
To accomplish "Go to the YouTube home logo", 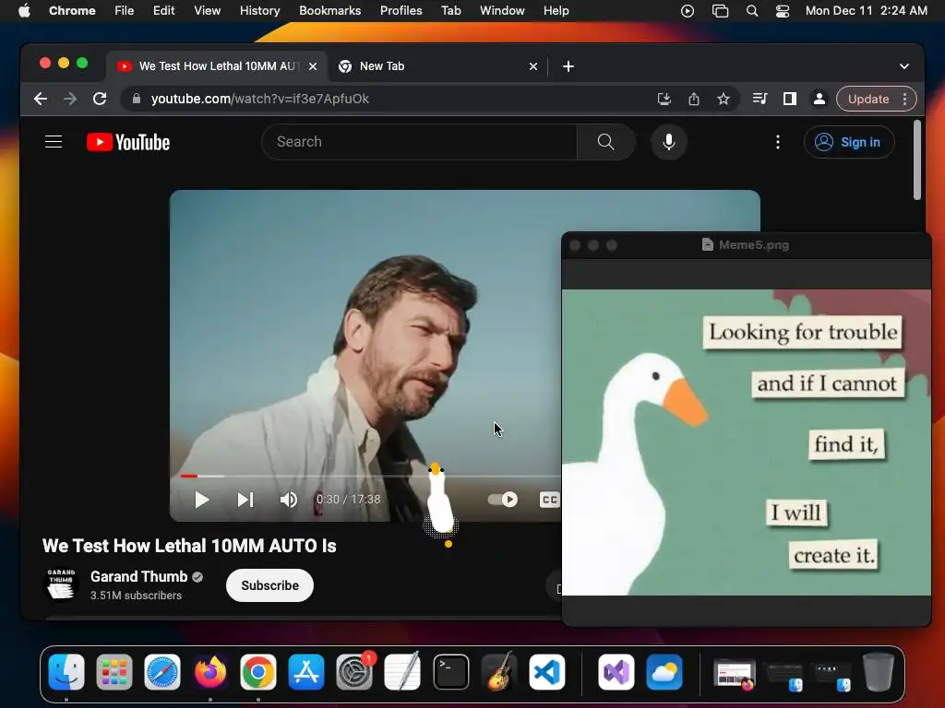I will point(128,142).
